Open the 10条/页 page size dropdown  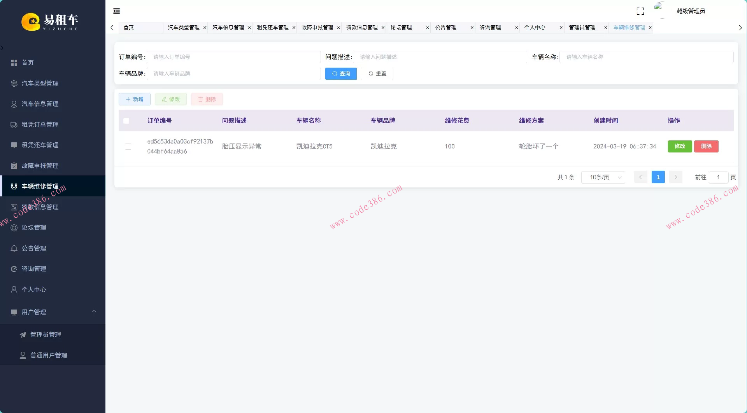click(x=603, y=177)
